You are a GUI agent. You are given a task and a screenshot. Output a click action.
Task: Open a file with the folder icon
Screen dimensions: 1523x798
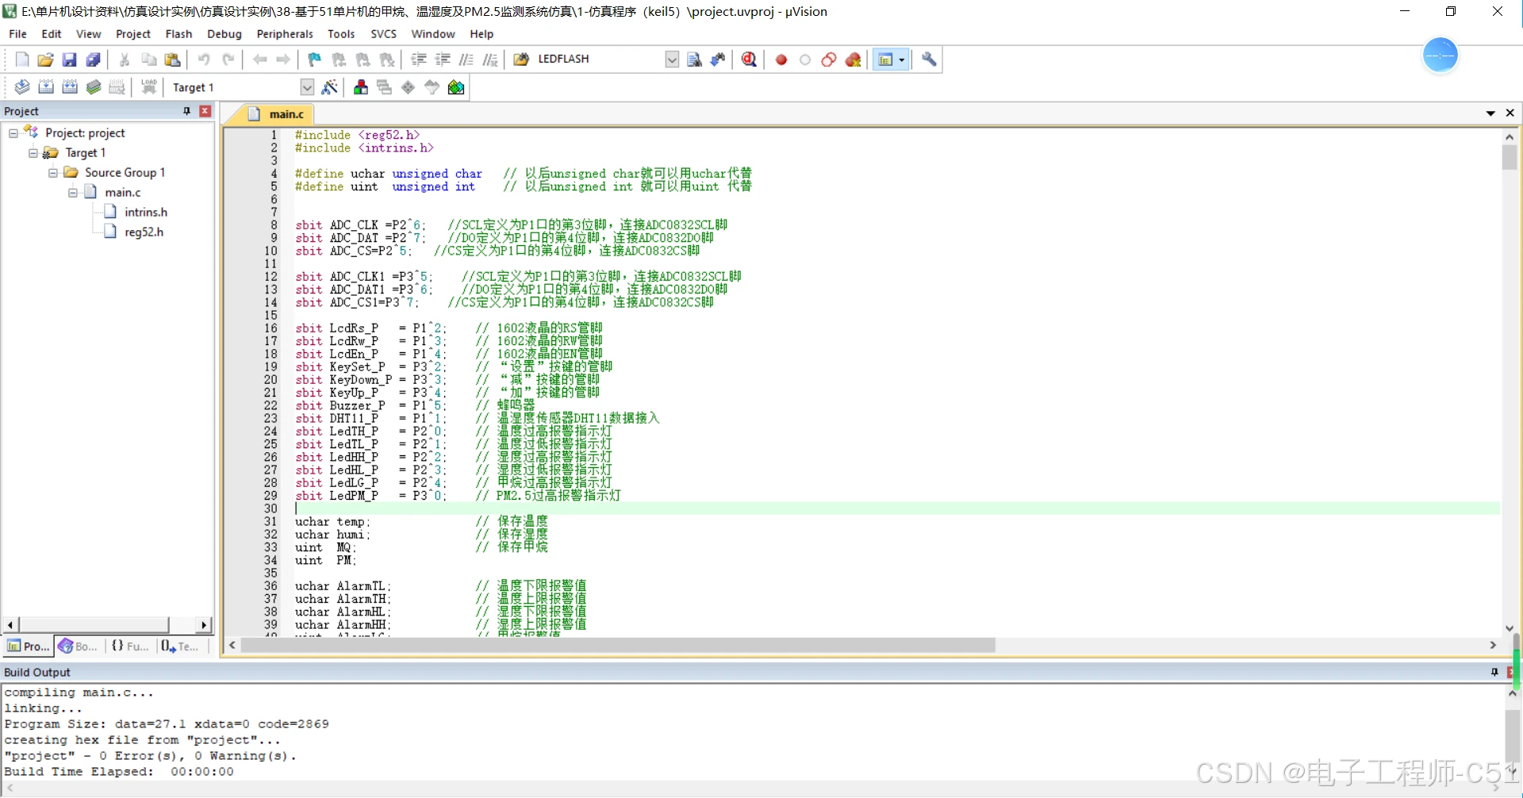45,59
